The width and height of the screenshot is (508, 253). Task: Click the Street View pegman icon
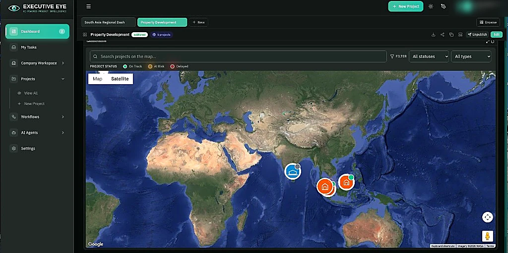(487, 236)
